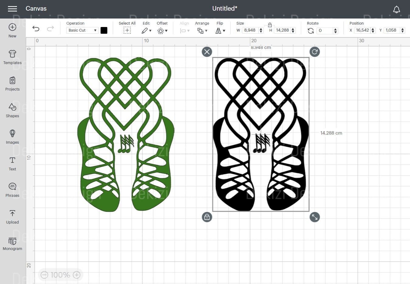The width and height of the screenshot is (410, 284).
Task: Click the Canvas header label
Action: tap(36, 9)
